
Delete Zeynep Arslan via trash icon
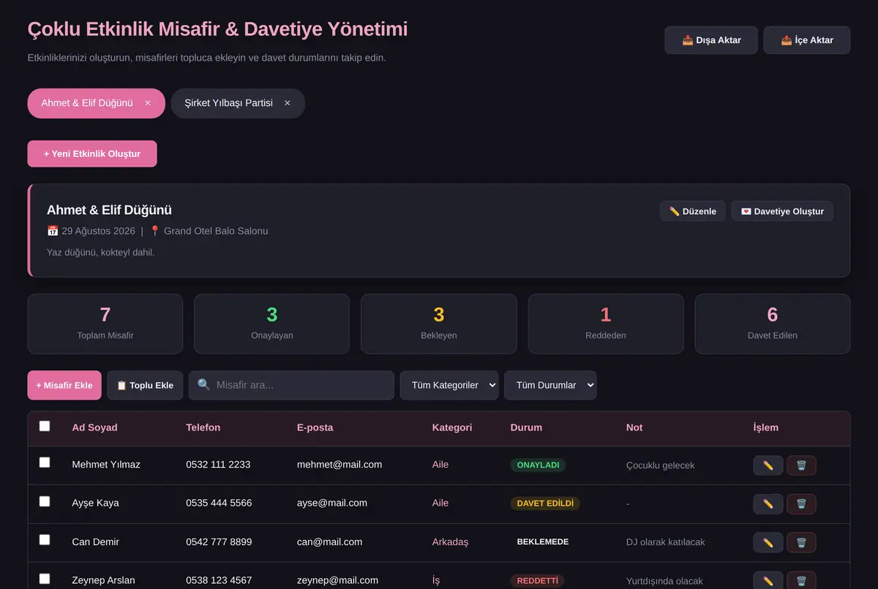click(801, 580)
